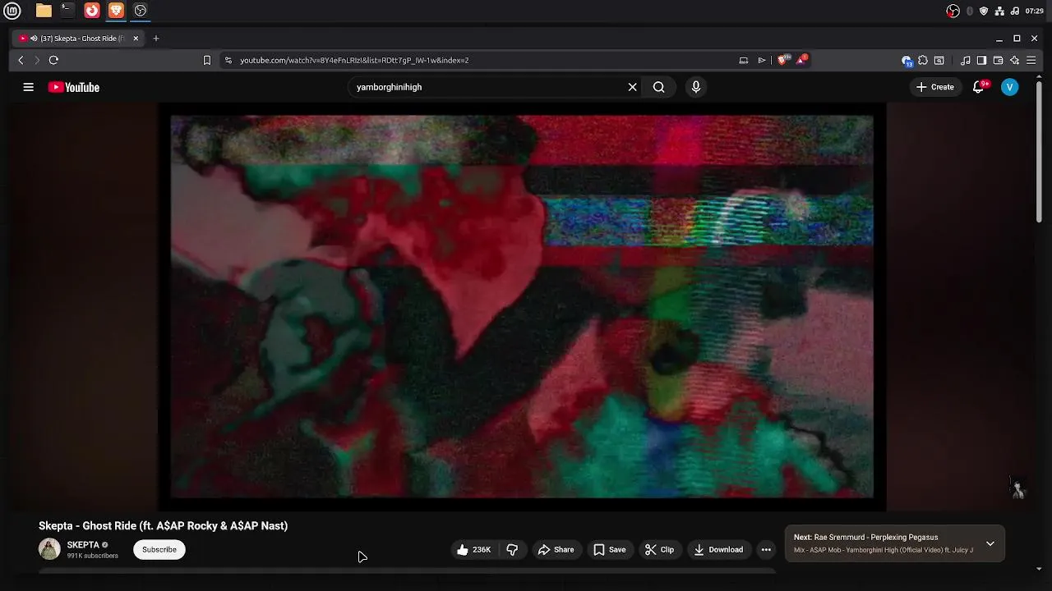1052x591 pixels.
Task: Open more actions three-dot menu
Action: pos(766,550)
